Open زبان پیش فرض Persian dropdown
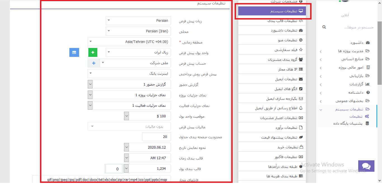This screenshot has width=382, height=184. coord(138,21)
